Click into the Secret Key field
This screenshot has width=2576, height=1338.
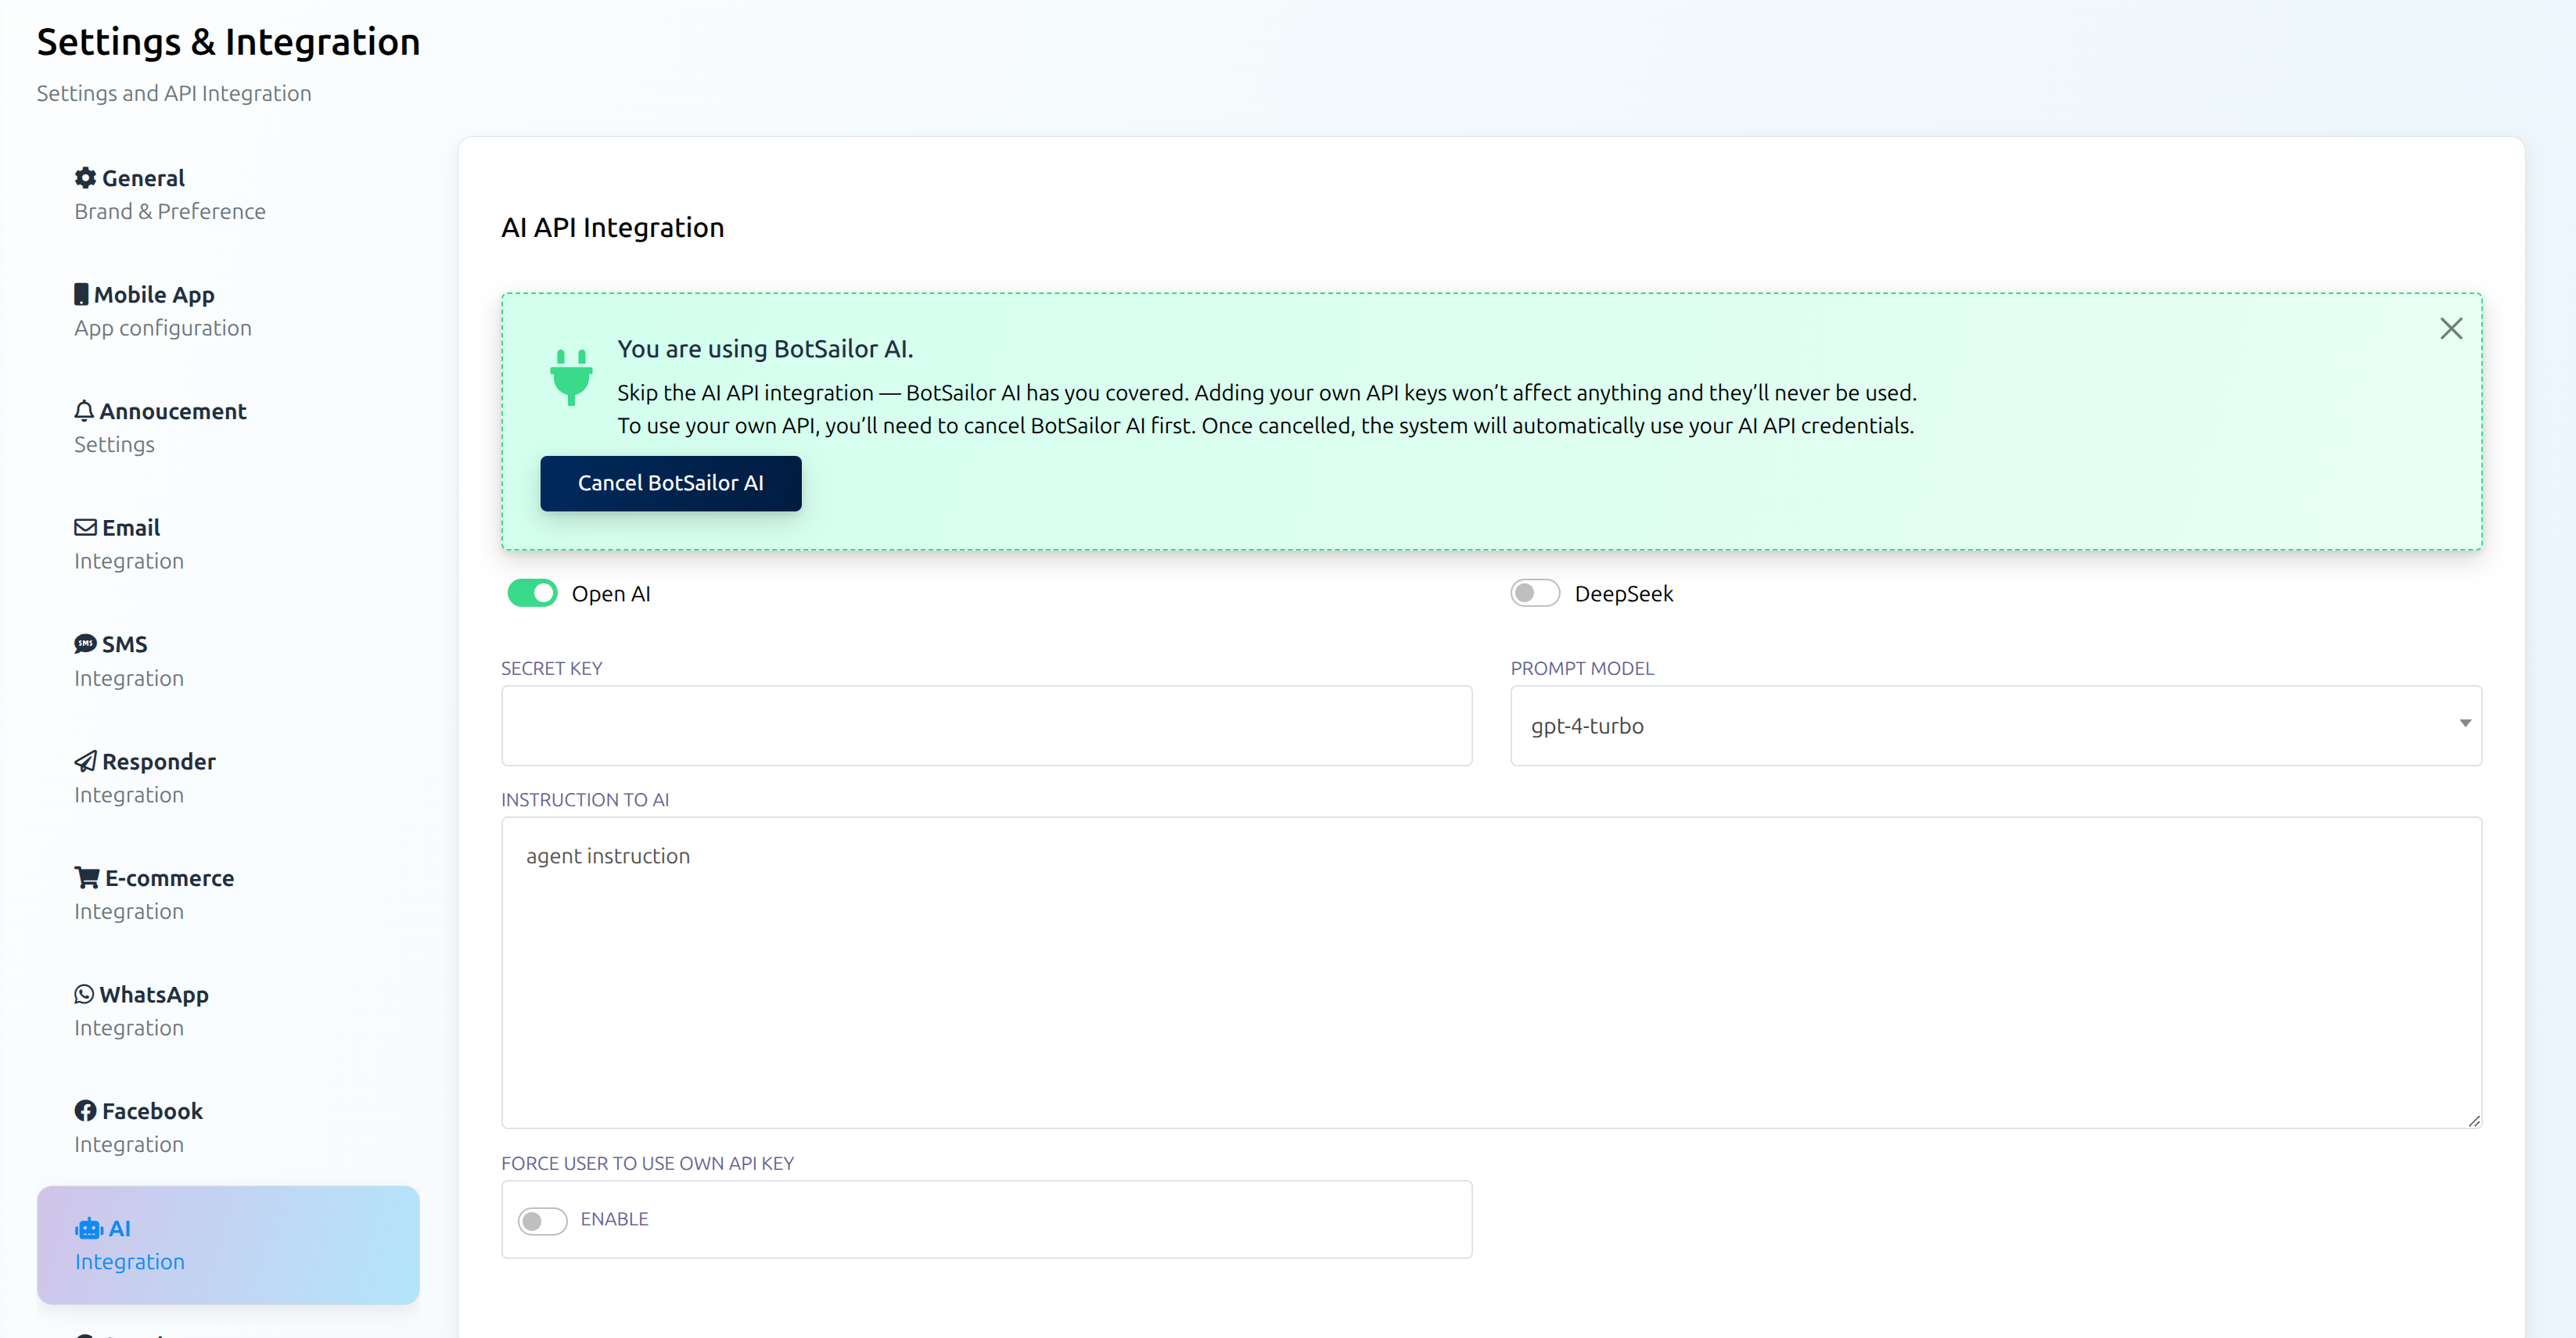pyautogui.click(x=986, y=725)
